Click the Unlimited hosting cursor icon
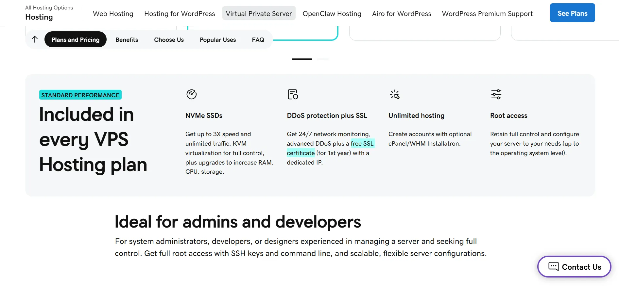 395,94
